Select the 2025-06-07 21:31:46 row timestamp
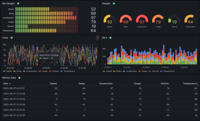Image resolution: width=200 pixels, height=121 pixels. point(14,94)
